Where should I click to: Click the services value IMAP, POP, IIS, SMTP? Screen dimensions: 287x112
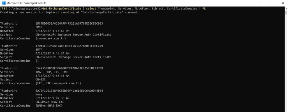[x=52, y=72]
